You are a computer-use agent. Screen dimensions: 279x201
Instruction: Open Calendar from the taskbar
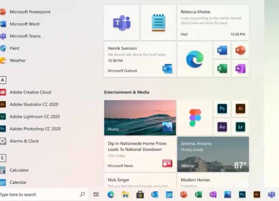169,195
